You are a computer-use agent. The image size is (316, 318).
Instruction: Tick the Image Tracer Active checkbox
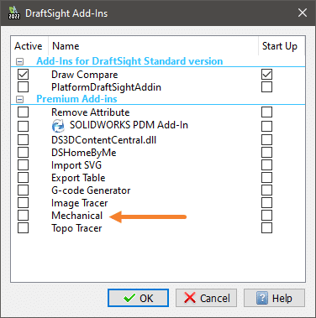(23, 203)
